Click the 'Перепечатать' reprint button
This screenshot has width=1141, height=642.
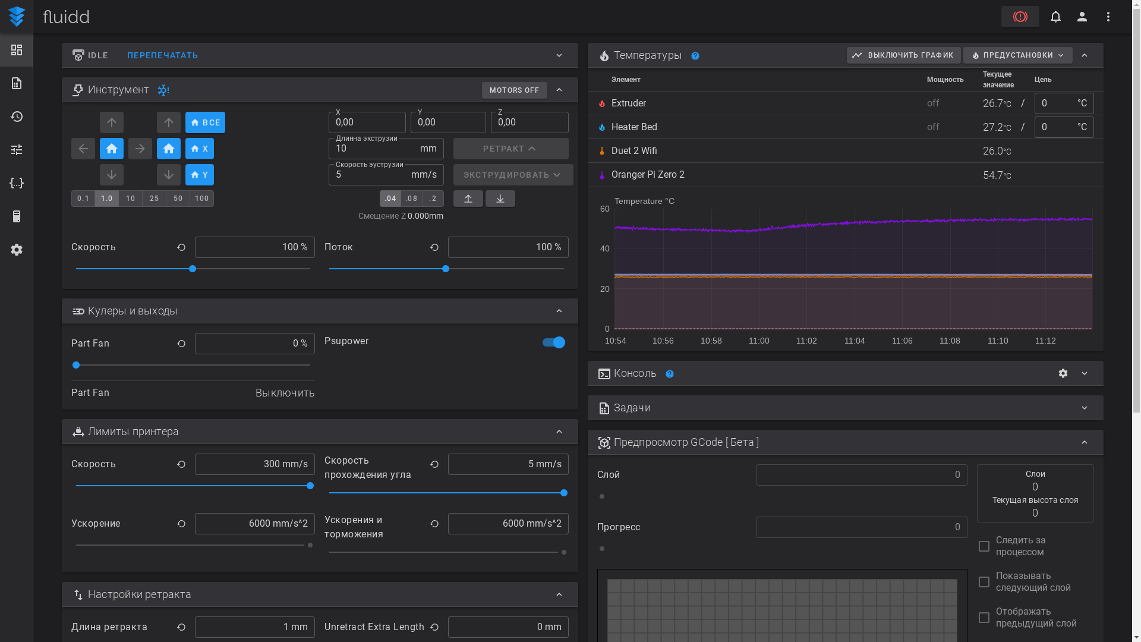[x=162, y=55]
